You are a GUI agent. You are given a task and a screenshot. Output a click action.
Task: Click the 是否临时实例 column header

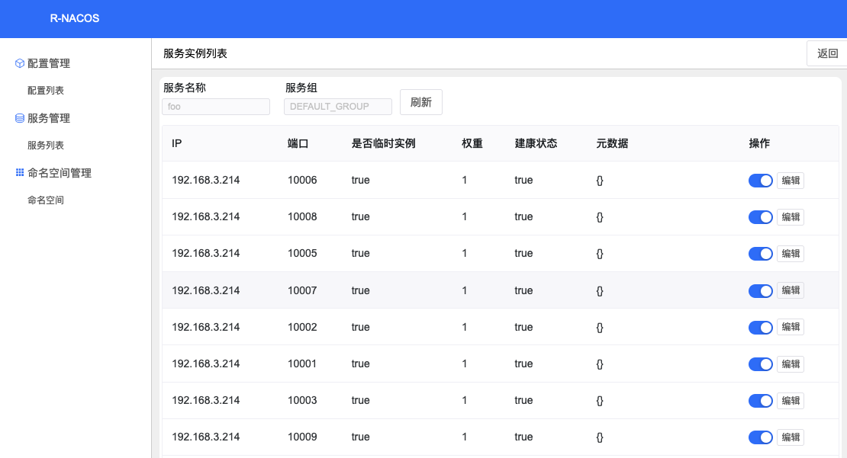(384, 143)
